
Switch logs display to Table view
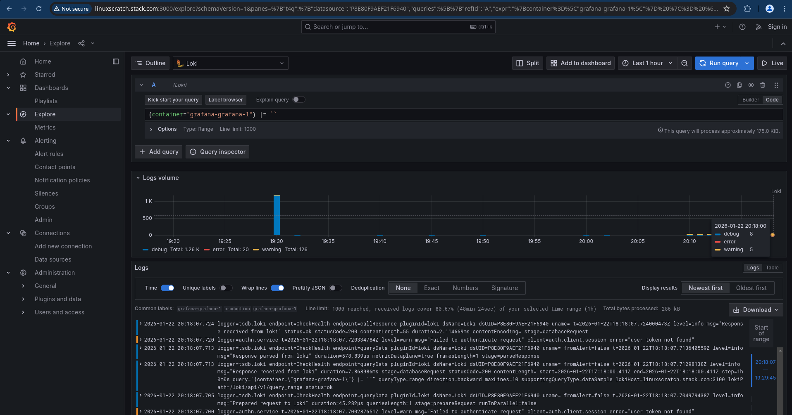(x=772, y=267)
